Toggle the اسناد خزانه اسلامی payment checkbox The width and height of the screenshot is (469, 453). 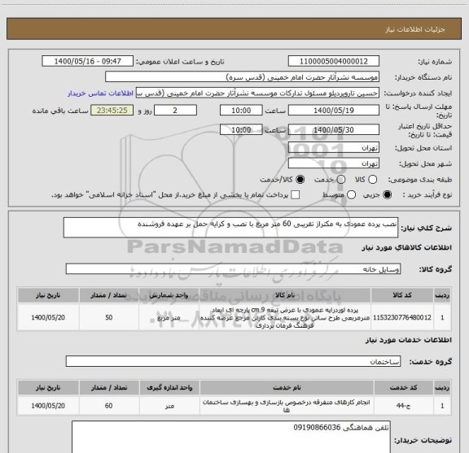click(296, 195)
